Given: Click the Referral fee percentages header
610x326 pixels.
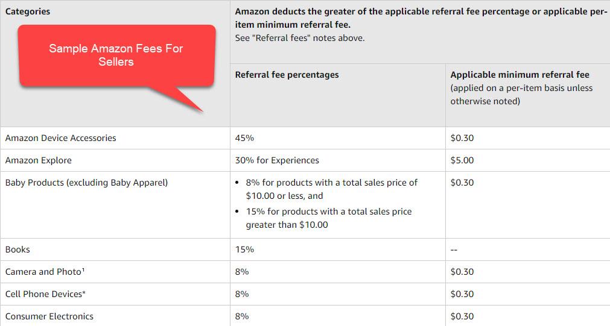Looking at the screenshot, I should 287,75.
